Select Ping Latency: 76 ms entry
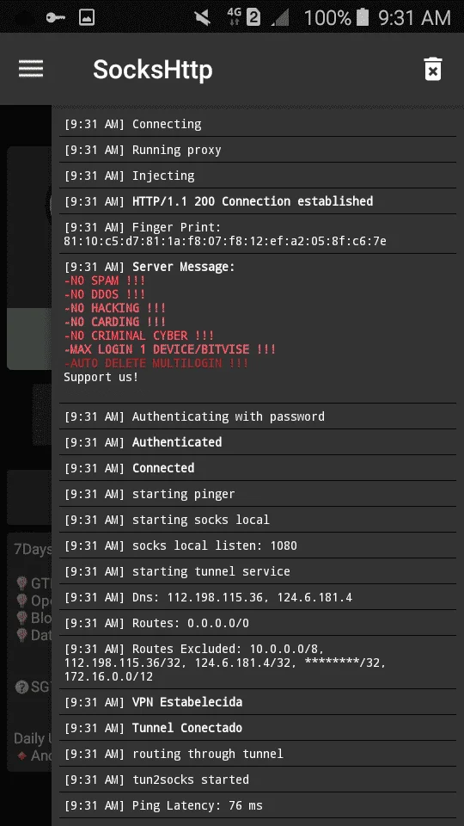The height and width of the screenshot is (826, 464). tap(257, 805)
